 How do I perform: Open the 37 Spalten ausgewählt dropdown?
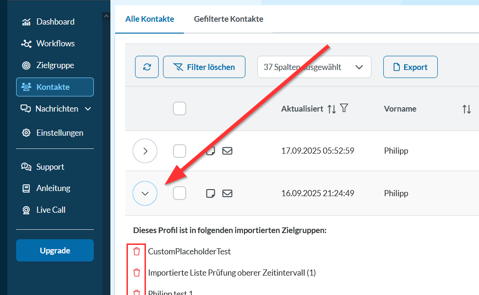coord(314,67)
